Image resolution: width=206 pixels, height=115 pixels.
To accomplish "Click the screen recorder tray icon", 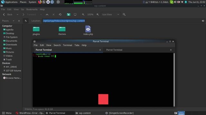I will [x=179, y=2].
